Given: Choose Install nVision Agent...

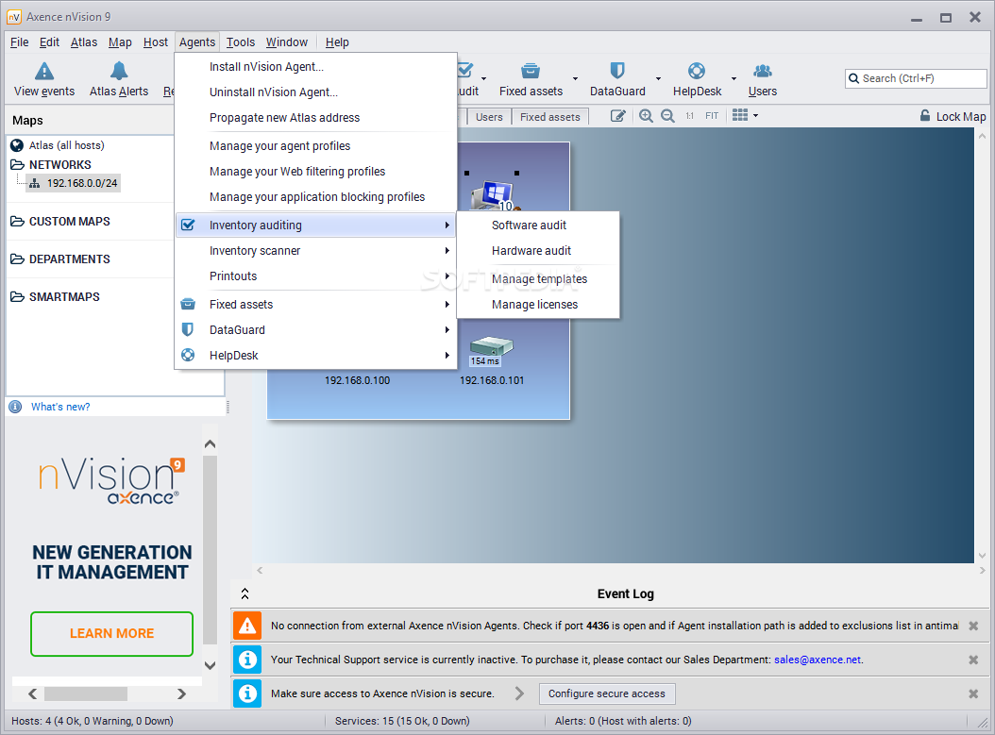Looking at the screenshot, I should [315, 67].
